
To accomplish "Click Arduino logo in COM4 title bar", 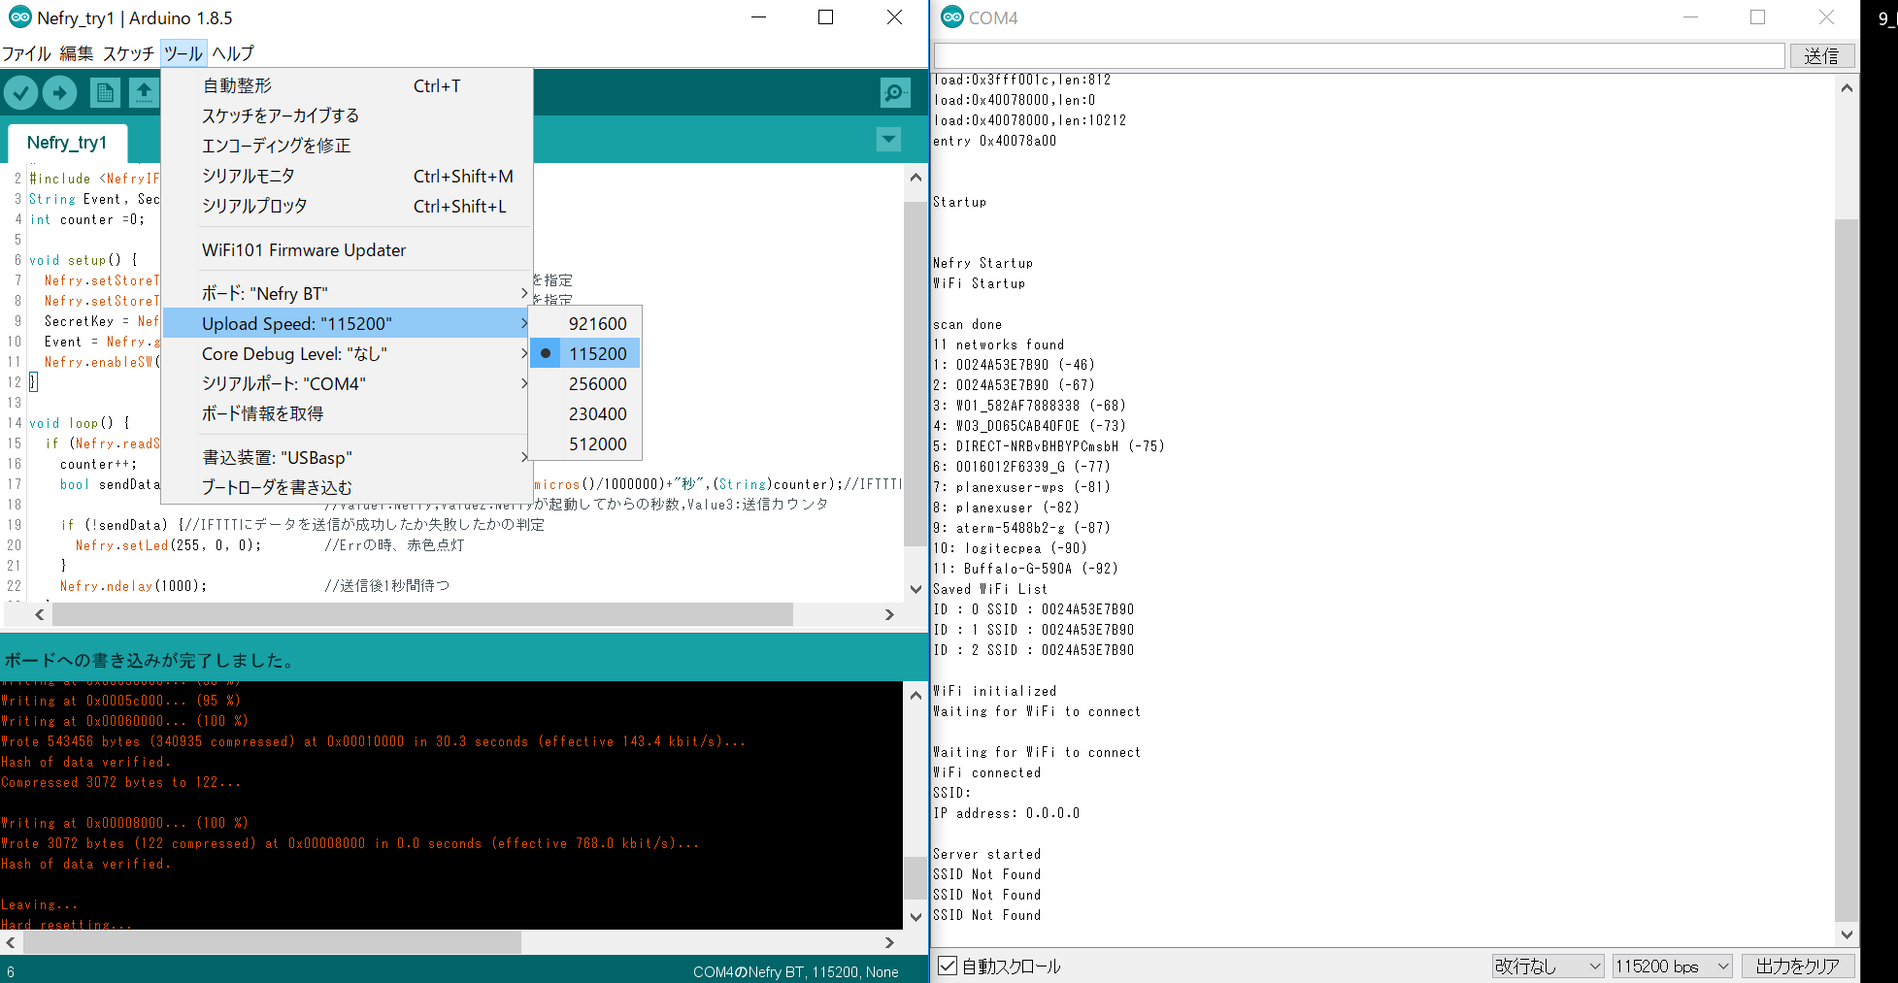I will pyautogui.click(x=952, y=17).
